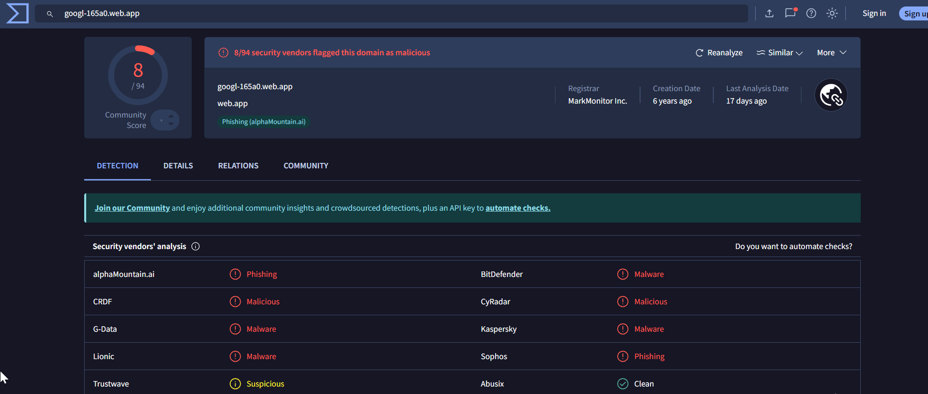The image size is (928, 394).
Task: Open the notifications chat icon
Action: (x=791, y=13)
